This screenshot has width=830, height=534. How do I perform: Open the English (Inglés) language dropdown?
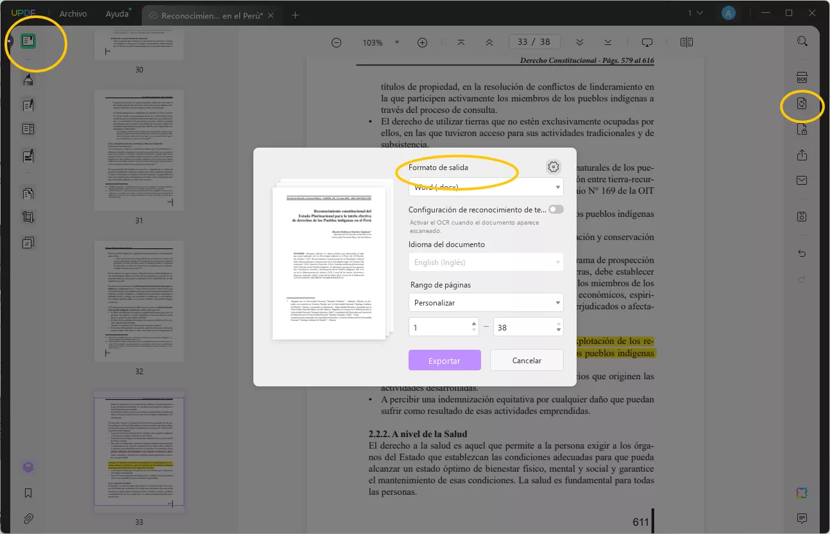[x=486, y=263]
